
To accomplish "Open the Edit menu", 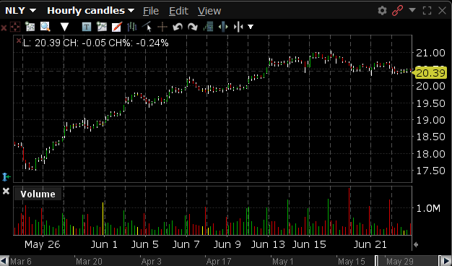I will click(178, 11).
